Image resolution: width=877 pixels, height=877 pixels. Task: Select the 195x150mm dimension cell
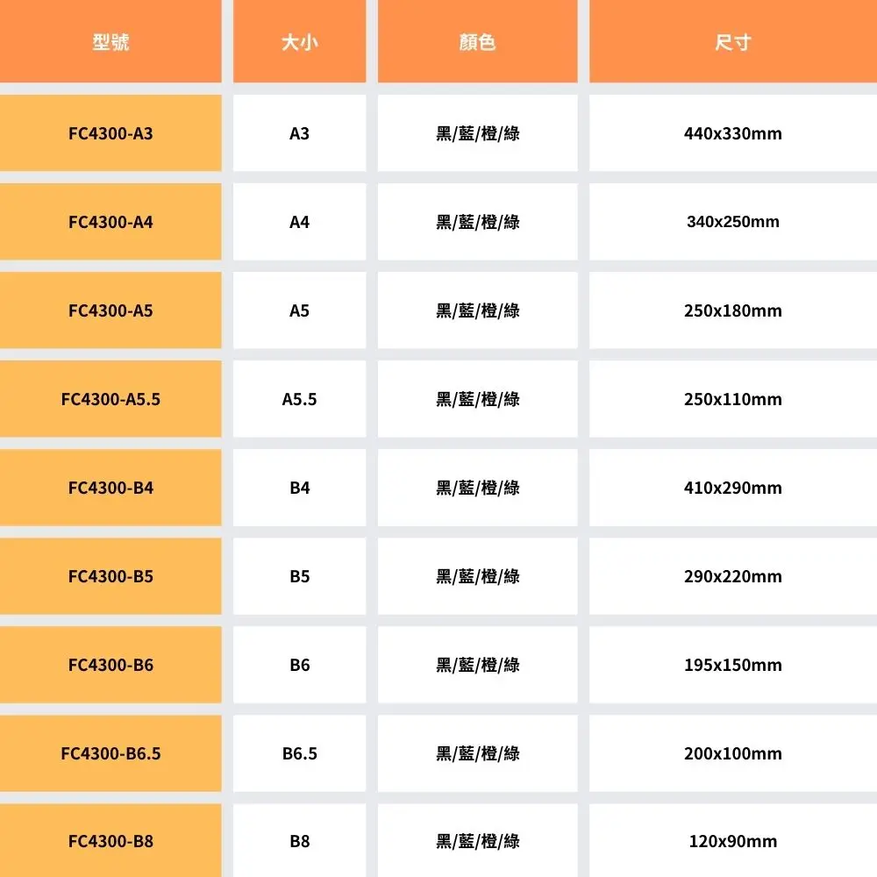point(733,665)
